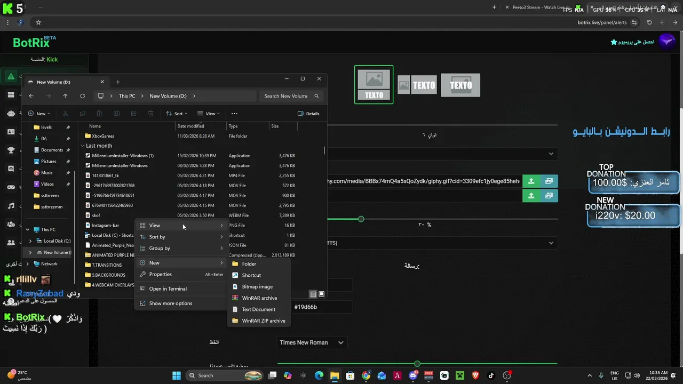Click the Rename icon in Explorer toolbar
Screen dimensions: 683x384
(x=116, y=114)
